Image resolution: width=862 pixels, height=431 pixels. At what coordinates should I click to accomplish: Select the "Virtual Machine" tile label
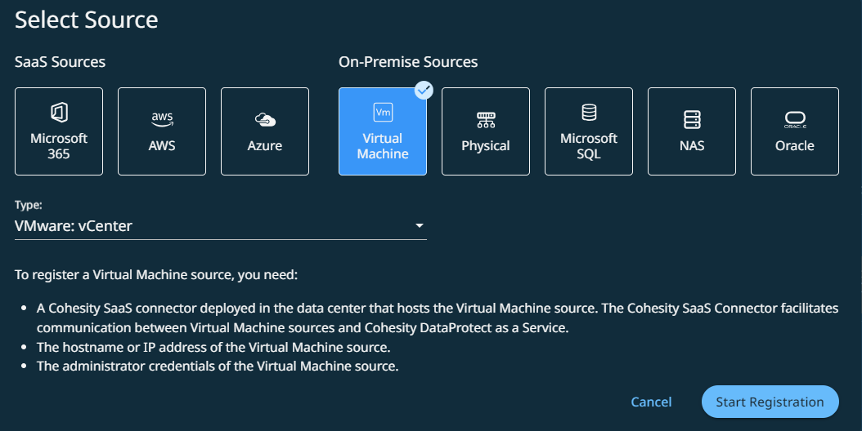(x=383, y=146)
